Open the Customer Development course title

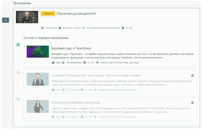pyautogui.click(x=96, y=75)
